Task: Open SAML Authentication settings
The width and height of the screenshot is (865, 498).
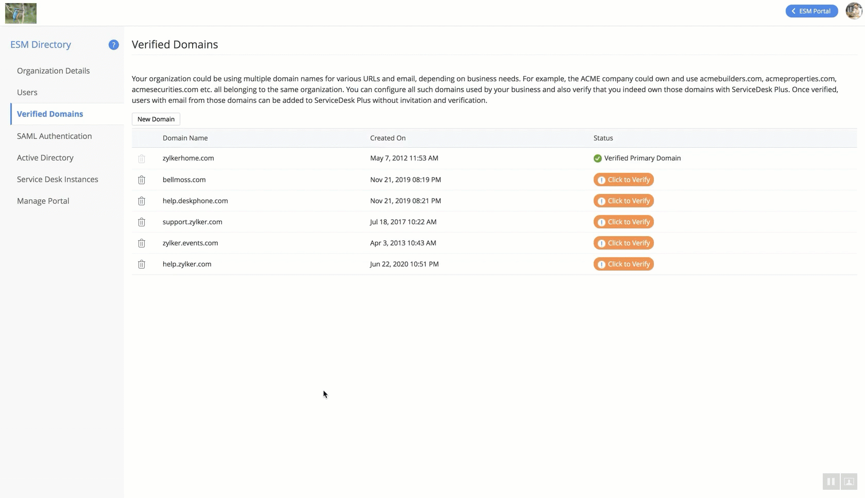Action: (x=55, y=136)
